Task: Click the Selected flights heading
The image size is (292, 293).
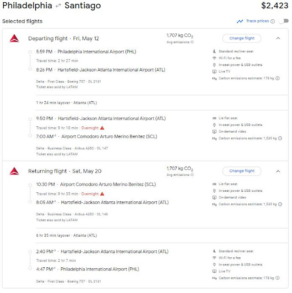Action: 22,22
